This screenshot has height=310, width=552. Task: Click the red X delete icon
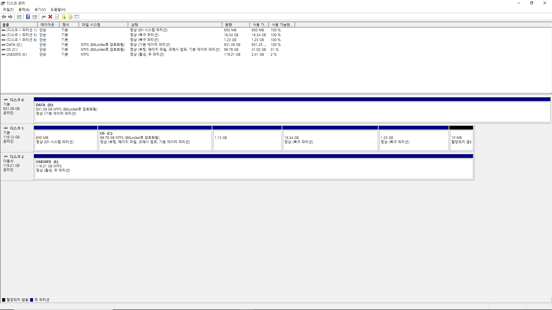tap(50, 17)
